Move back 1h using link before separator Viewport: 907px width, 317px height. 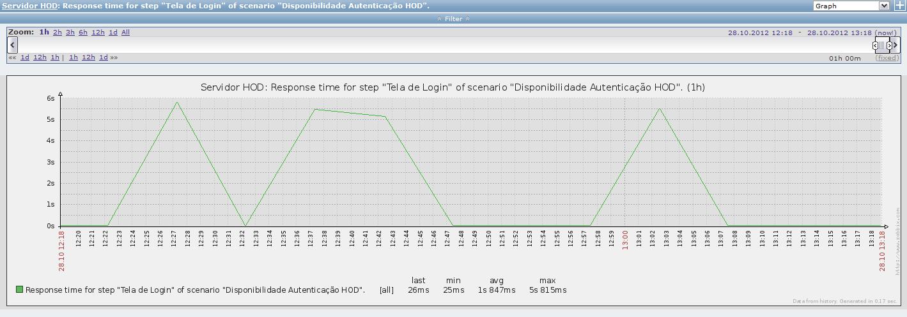(x=55, y=57)
